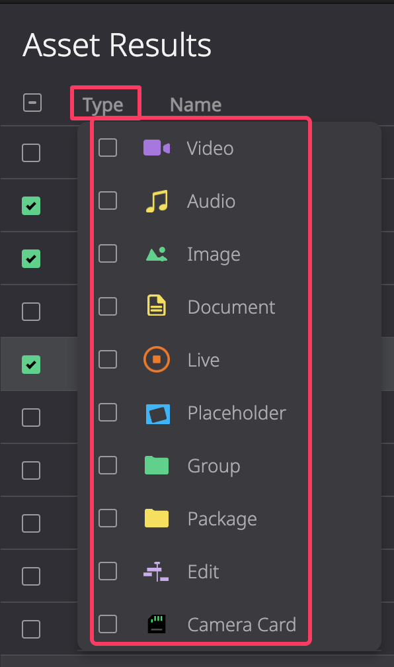
Task: Click the Name column header
Action: click(196, 105)
